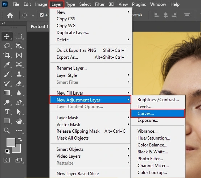The image size is (201, 178).
Task: Select the Pen tool
Action: [x=19, y=103]
